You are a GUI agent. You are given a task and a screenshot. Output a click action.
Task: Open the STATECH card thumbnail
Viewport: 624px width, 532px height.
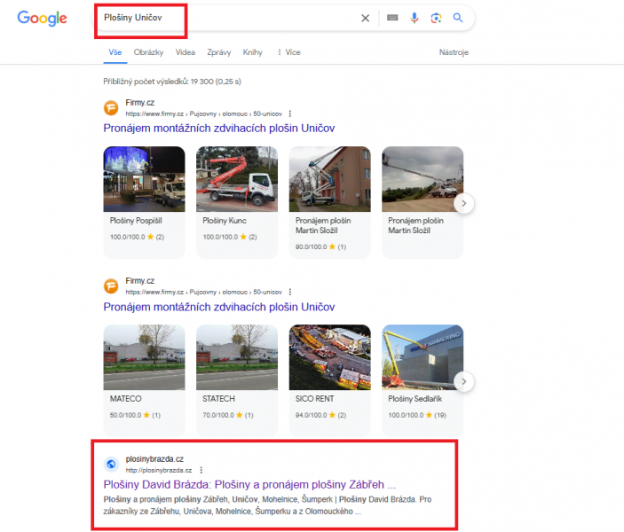tap(237, 357)
